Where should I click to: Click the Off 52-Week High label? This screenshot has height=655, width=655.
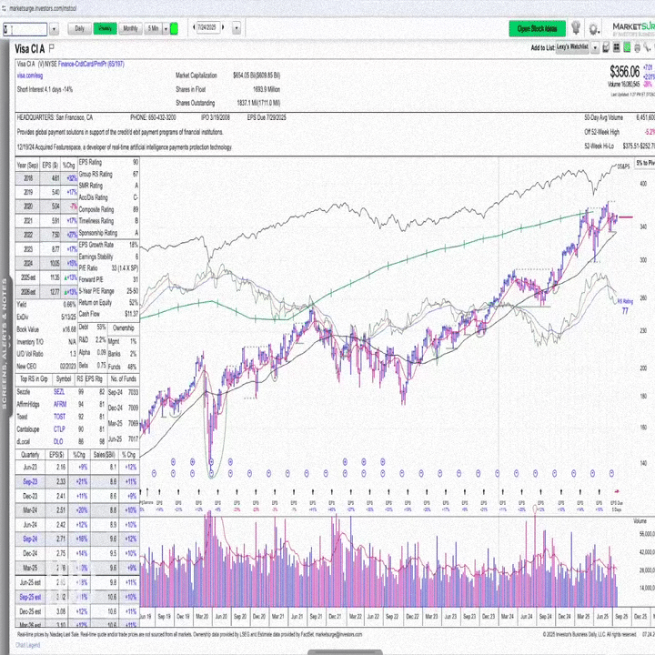[601, 132]
